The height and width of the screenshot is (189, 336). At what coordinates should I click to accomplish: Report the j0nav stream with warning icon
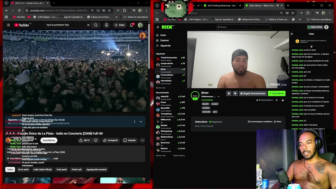click(283, 100)
